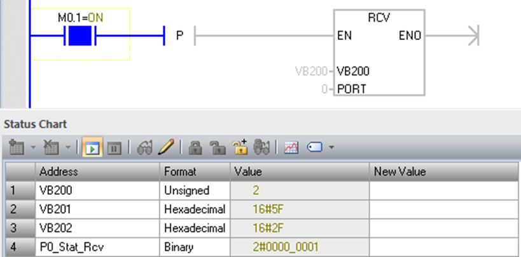Select row header number 1

(20, 190)
